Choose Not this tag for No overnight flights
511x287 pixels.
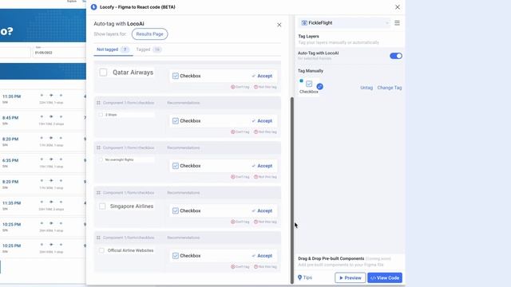(265, 177)
